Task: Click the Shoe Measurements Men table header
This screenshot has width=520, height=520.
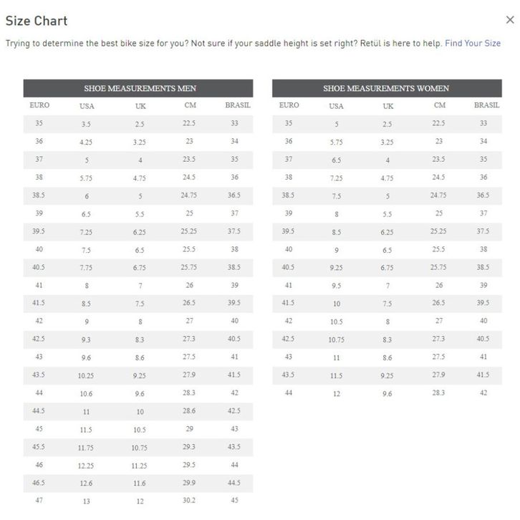Action: pyautogui.click(x=140, y=88)
